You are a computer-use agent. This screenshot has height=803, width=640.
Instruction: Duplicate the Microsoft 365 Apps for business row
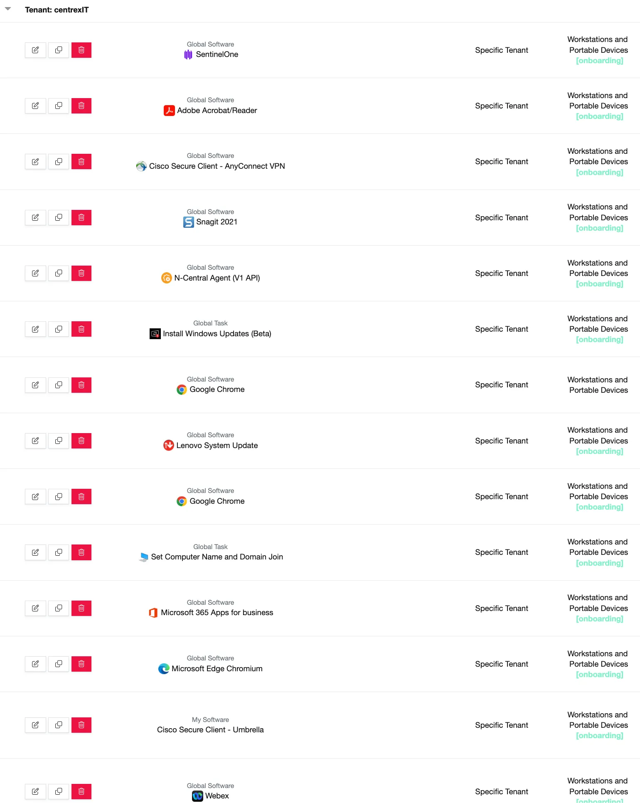[59, 608]
